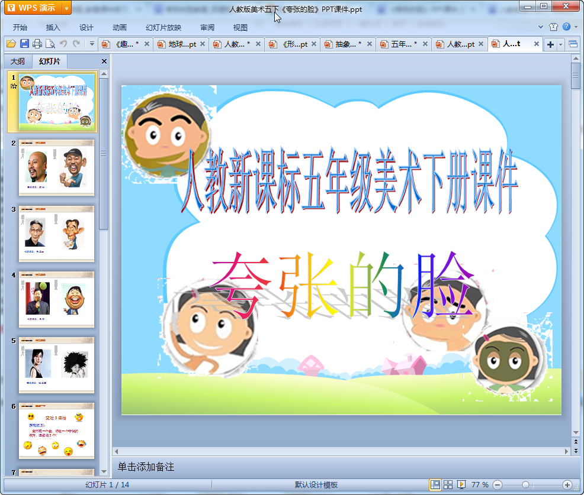Screen dimensions: 584x495
Task: Close the 抽象... document tab
Action: (x=370, y=44)
